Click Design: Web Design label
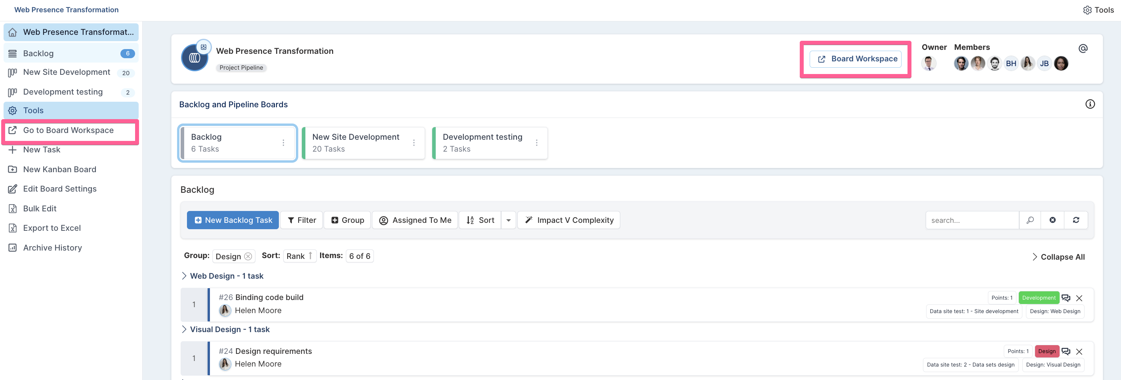1121x380 pixels. tap(1055, 311)
